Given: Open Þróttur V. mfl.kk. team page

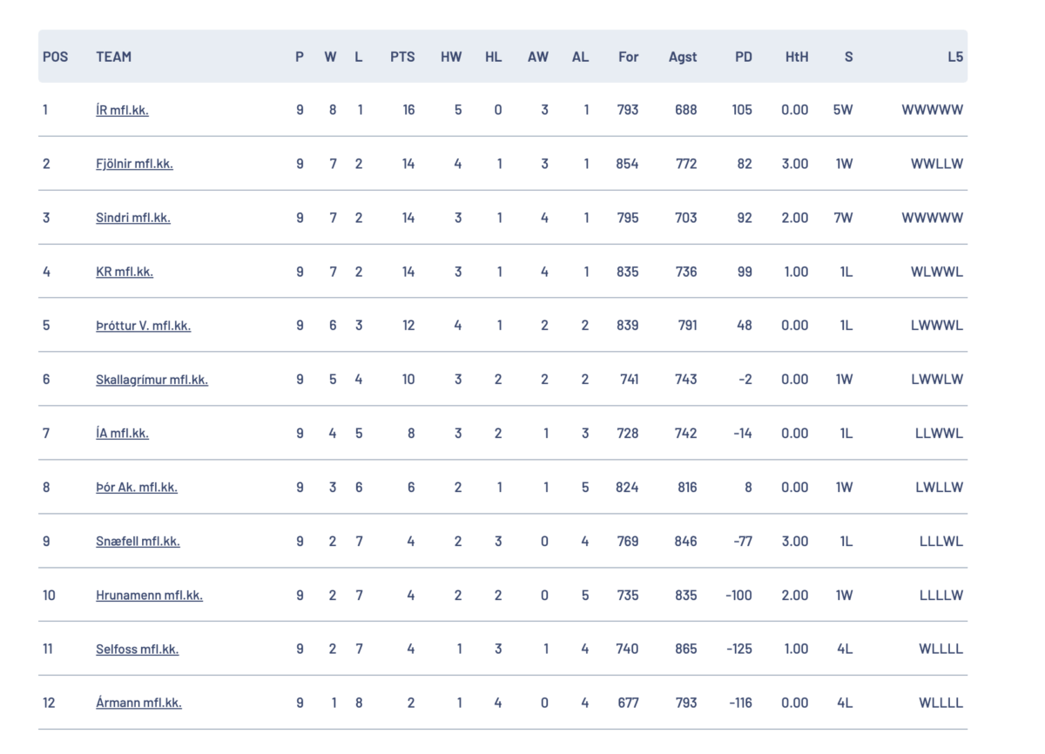Looking at the screenshot, I should tap(143, 326).
